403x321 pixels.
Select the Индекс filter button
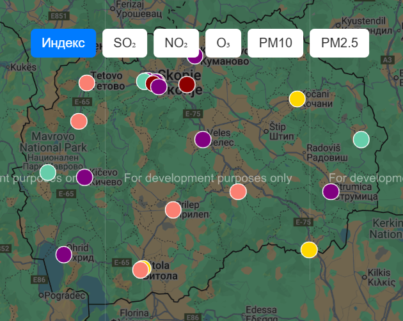[63, 43]
